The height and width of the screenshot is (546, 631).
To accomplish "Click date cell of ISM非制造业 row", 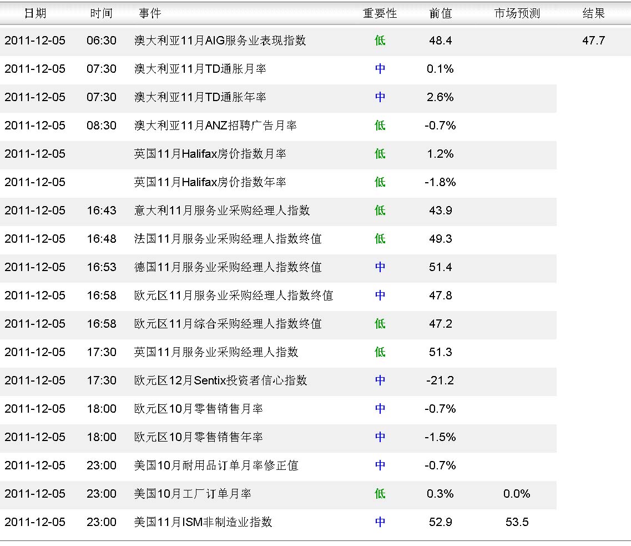I will [35, 522].
